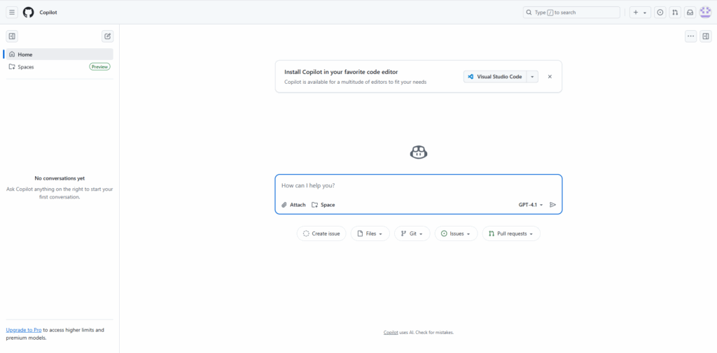Screen dimensions: 717x353
Task: Click the Create issue suggestion
Action: click(321, 233)
